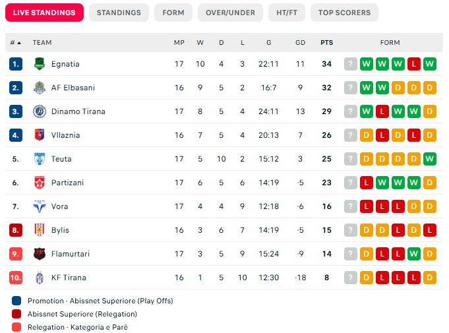The image size is (449, 333).
Task: Sort table by rank column header
Action: [15, 43]
